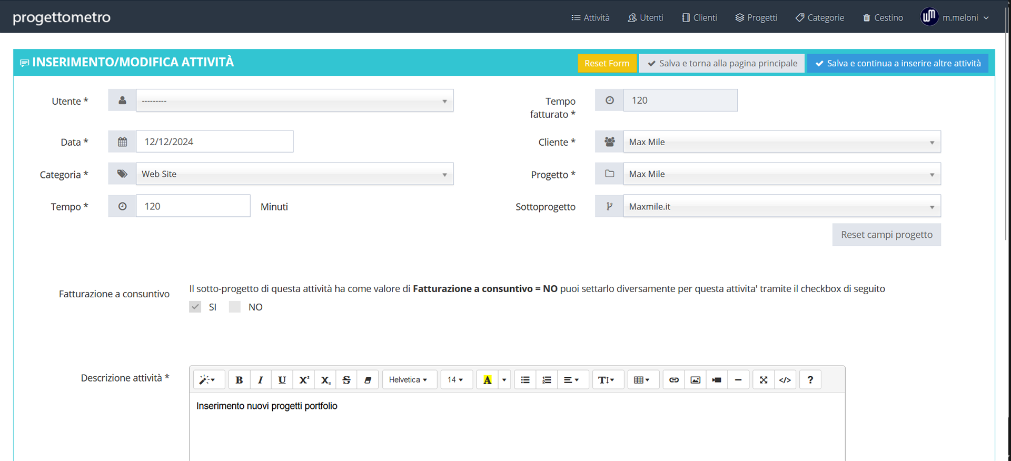This screenshot has height=461, width=1011.
Task: Insert a picture into the description
Action: [x=695, y=380]
